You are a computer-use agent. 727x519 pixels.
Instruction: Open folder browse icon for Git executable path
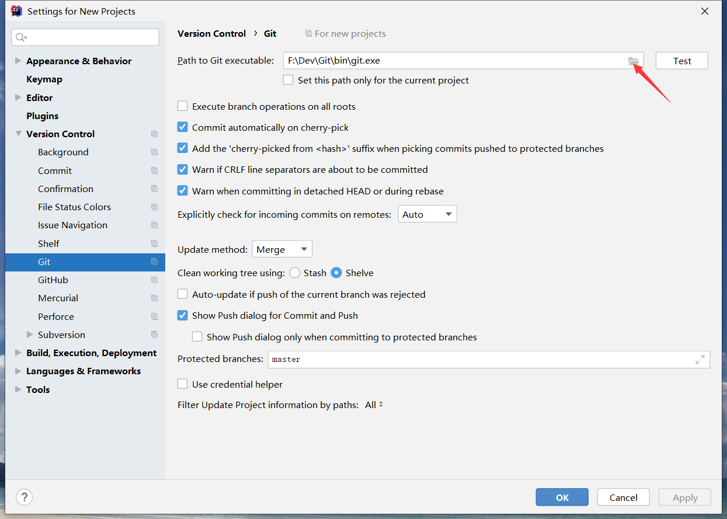click(633, 61)
